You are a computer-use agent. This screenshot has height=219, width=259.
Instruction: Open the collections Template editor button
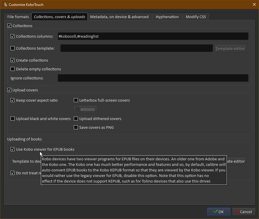pos(230,48)
